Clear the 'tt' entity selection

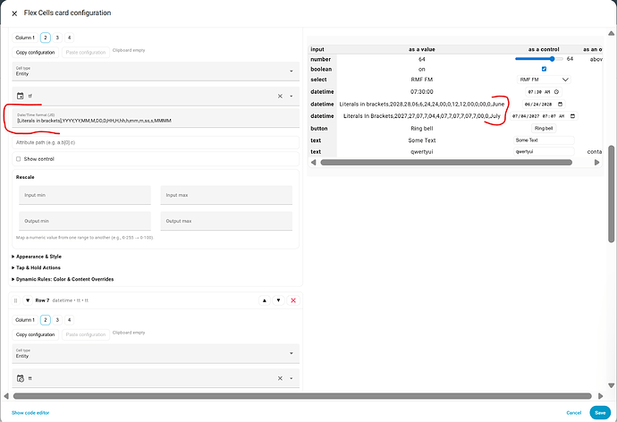(x=280, y=378)
